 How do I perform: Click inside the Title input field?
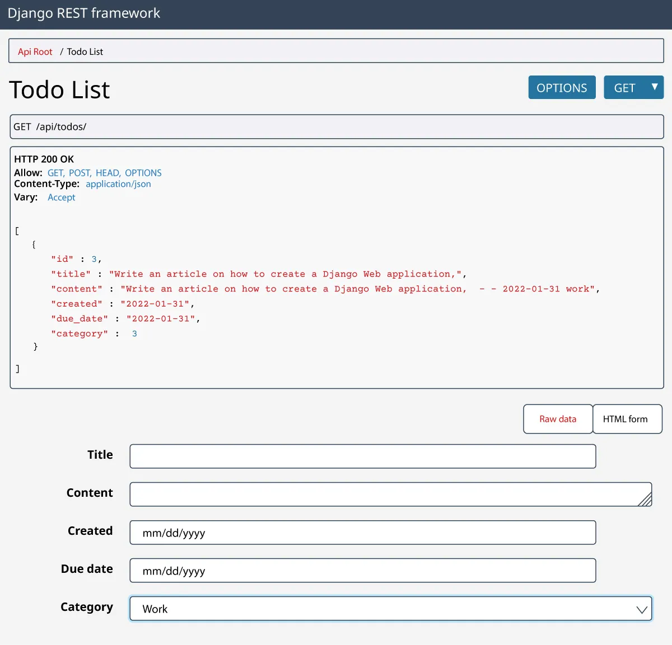[363, 456]
